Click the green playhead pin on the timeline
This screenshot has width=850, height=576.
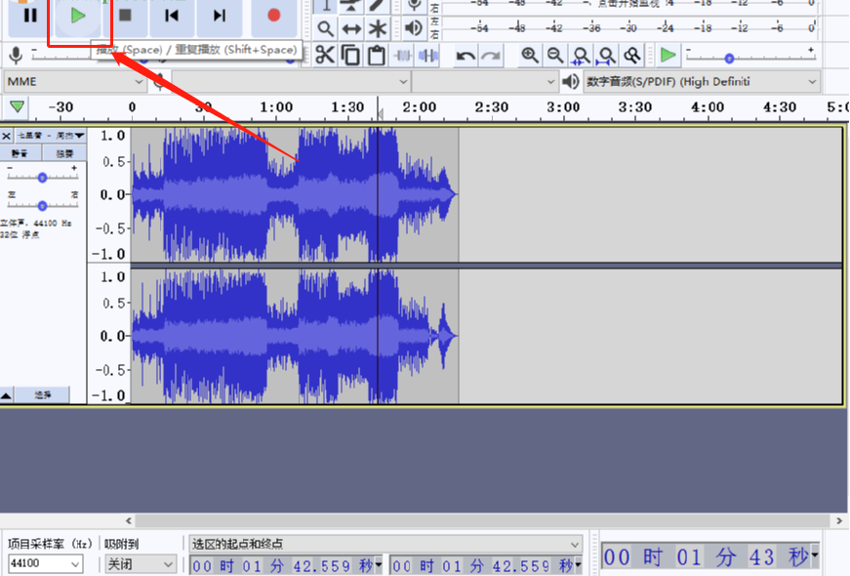click(17, 106)
